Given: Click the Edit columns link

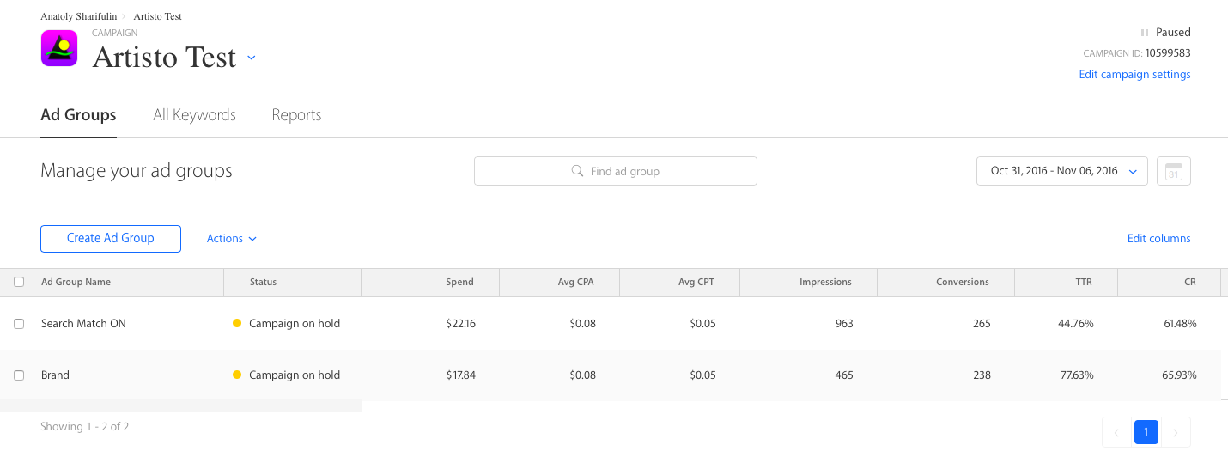Looking at the screenshot, I should (x=1158, y=239).
